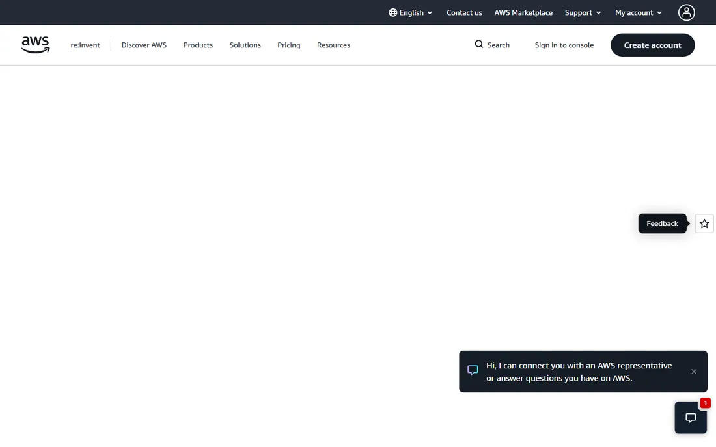Go to AWS Marketplace link
The height and width of the screenshot is (447, 716).
coord(523,13)
